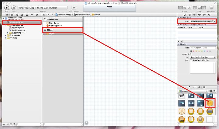Remove runtime attribute with minus button
This screenshot has height=129, width=219.
181,41
